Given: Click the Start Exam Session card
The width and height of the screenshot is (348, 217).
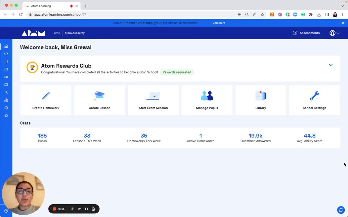Looking at the screenshot, I should [153, 100].
